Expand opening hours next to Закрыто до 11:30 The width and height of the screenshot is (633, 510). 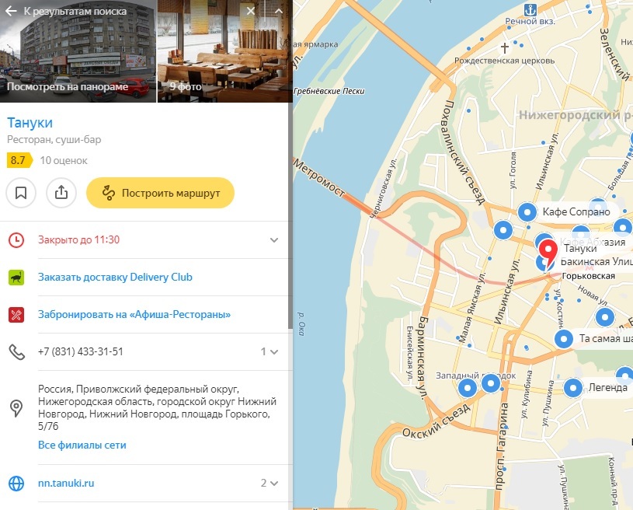coord(274,240)
